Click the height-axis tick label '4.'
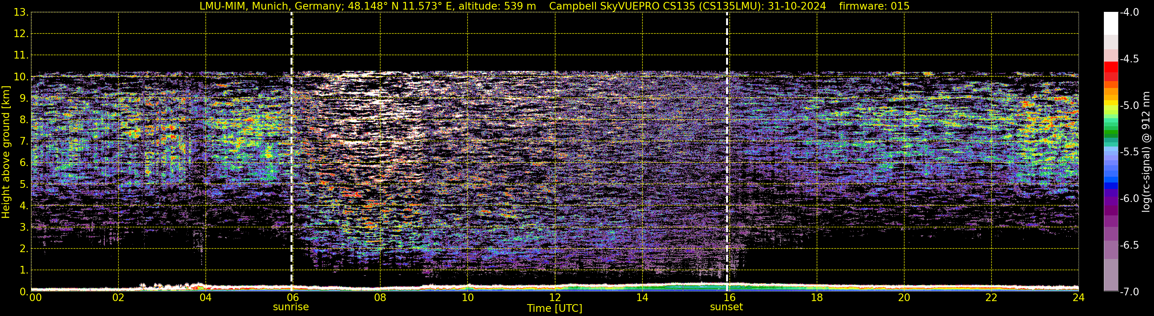The image size is (1154, 316). (x=24, y=206)
